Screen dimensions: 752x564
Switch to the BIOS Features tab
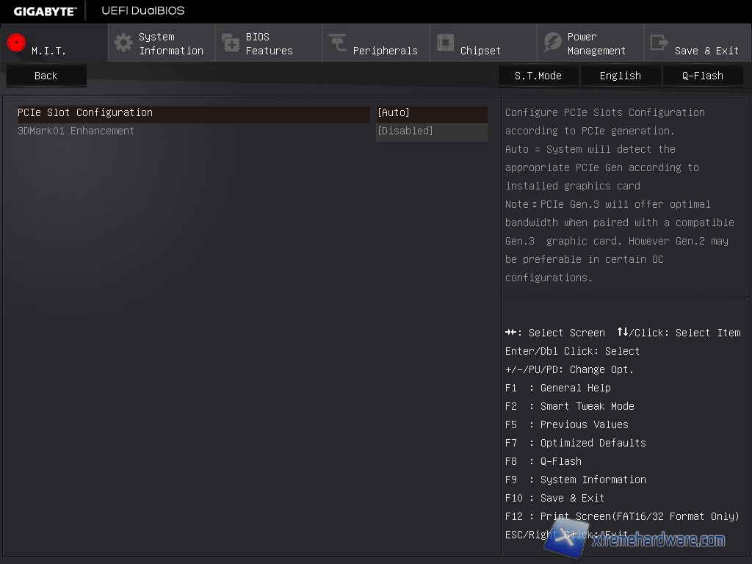pos(269,43)
